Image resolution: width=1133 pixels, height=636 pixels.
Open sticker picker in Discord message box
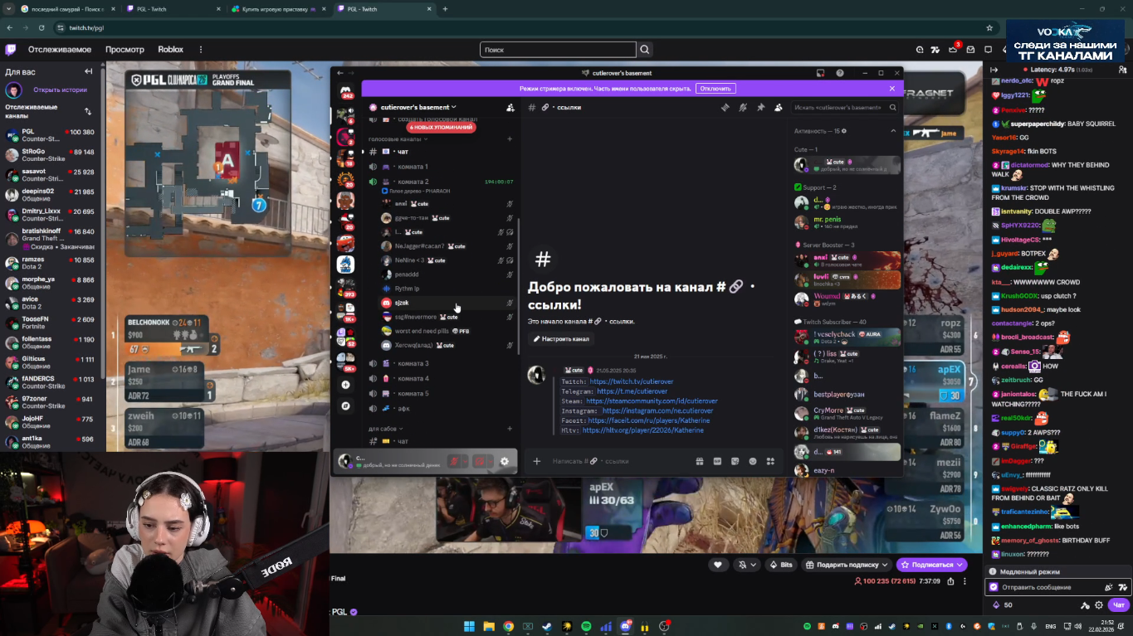pos(735,461)
